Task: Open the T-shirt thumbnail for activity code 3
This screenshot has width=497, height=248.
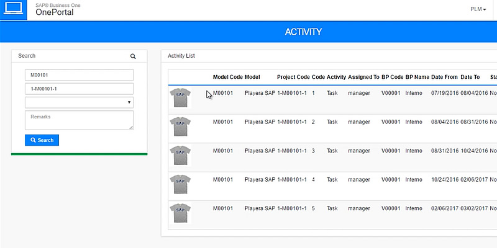Action: tap(180, 156)
